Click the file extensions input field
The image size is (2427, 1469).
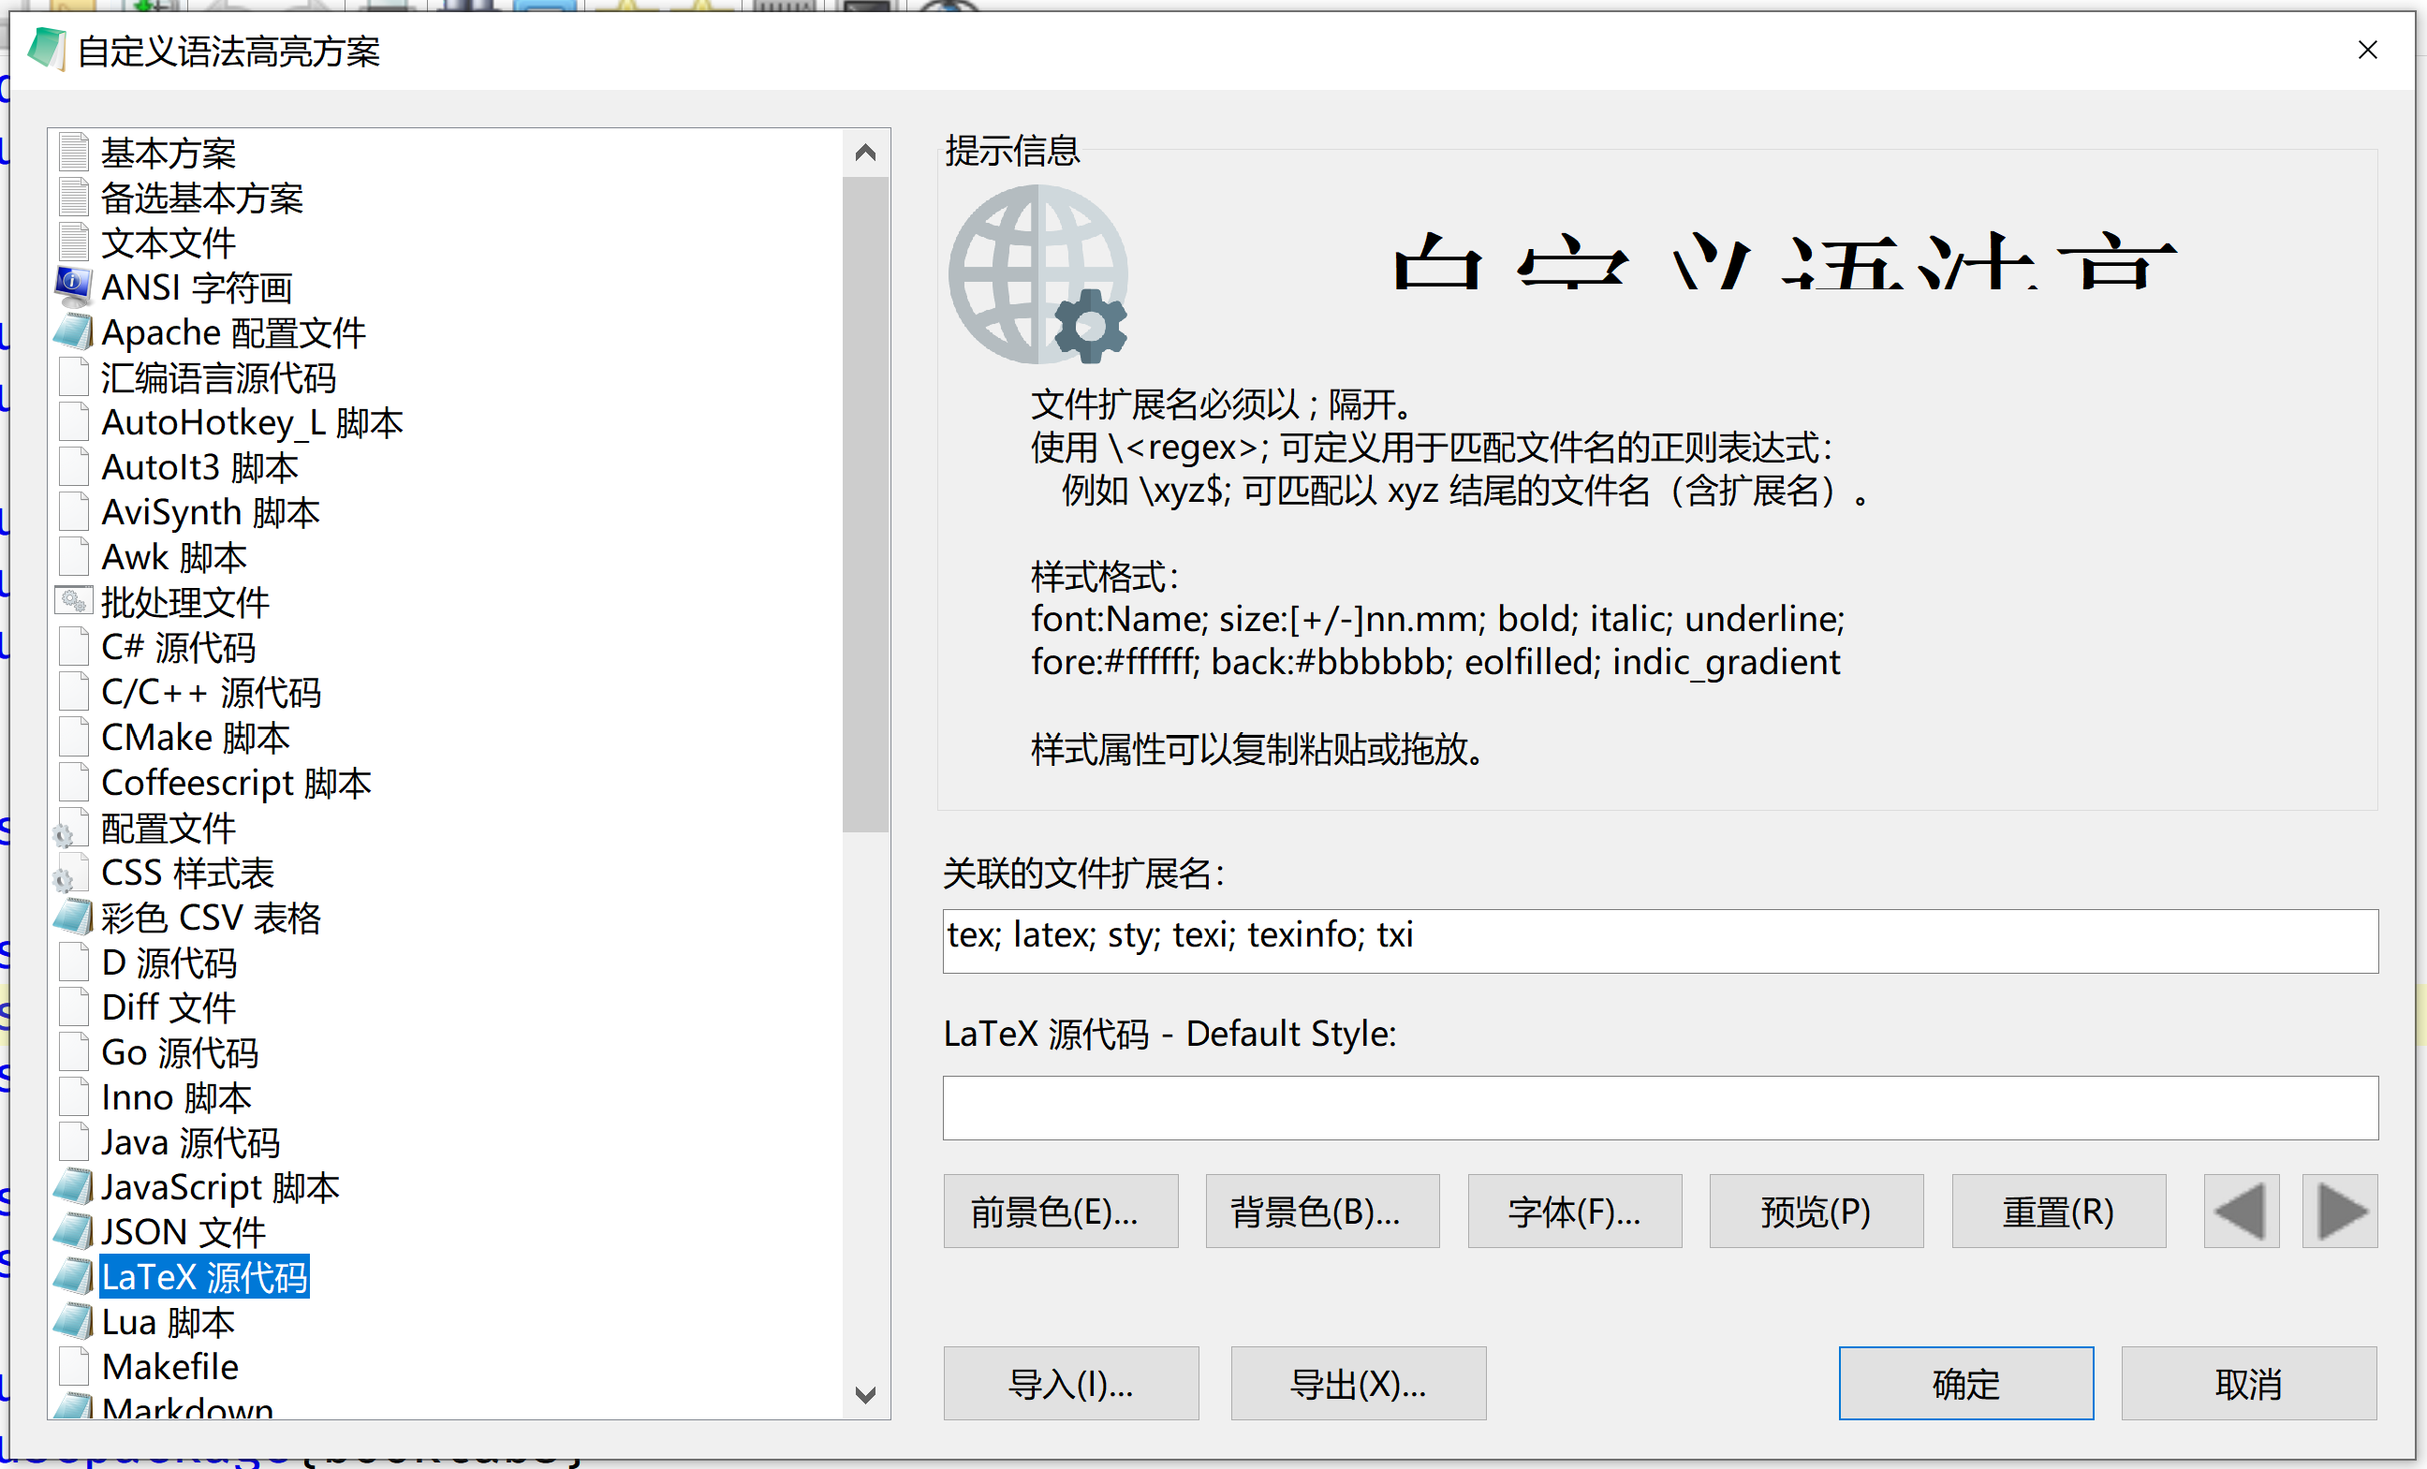pos(1660,940)
